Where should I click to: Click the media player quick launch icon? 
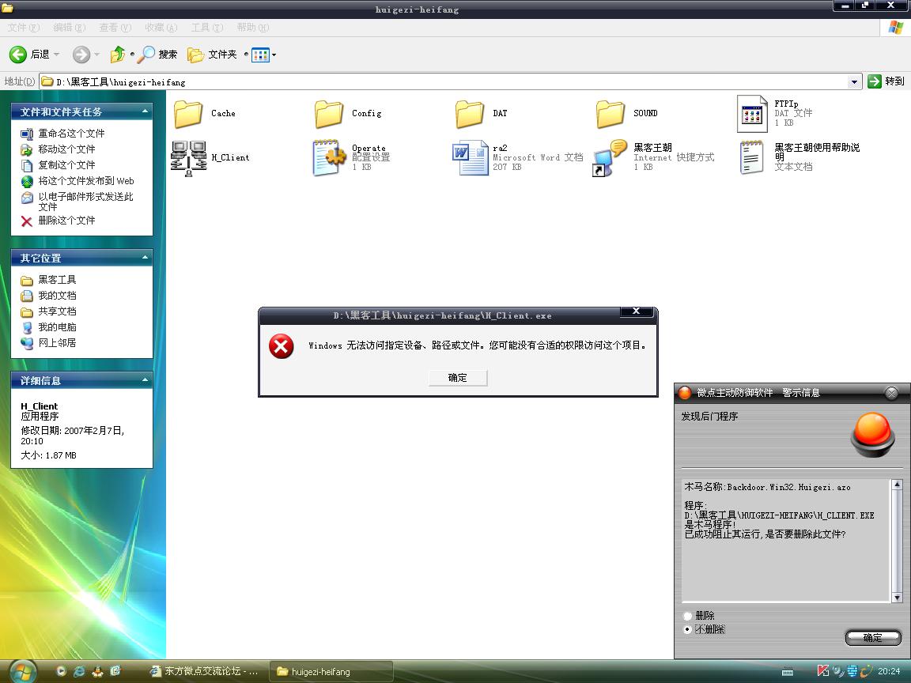[x=61, y=671]
